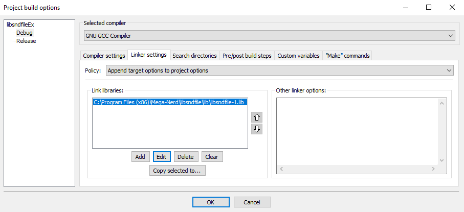Open the Search directories tab

194,56
